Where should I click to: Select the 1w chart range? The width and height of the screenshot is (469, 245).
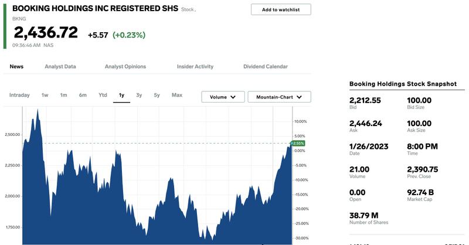45,95
